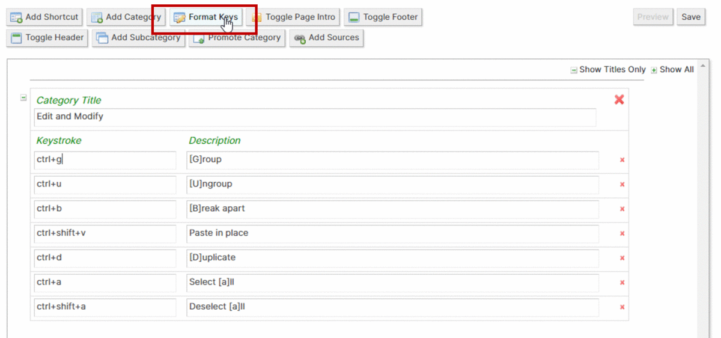Click the Category Title input field
The height and width of the screenshot is (338, 721).
point(315,117)
